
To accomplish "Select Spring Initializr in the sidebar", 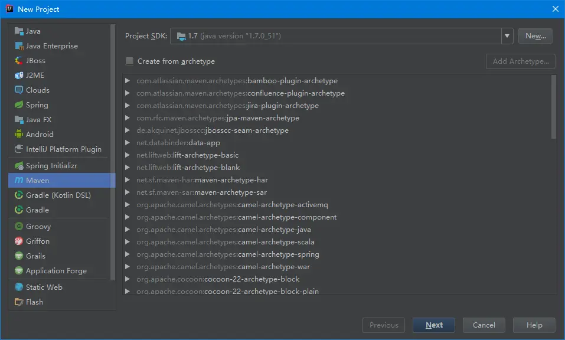I will tap(51, 166).
